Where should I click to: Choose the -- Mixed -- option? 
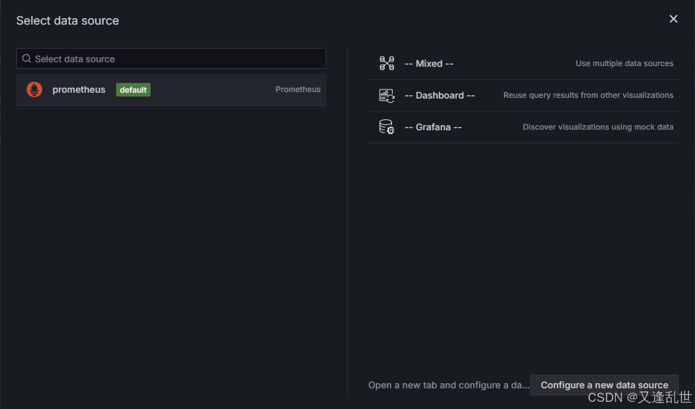click(524, 64)
